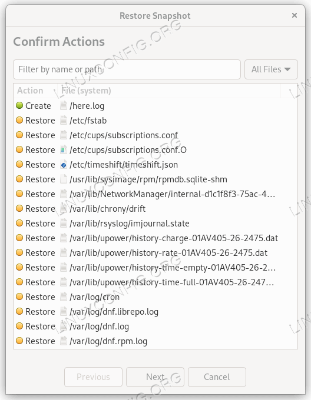311x400 pixels.
Task: Click the Next button
Action: 155,377
